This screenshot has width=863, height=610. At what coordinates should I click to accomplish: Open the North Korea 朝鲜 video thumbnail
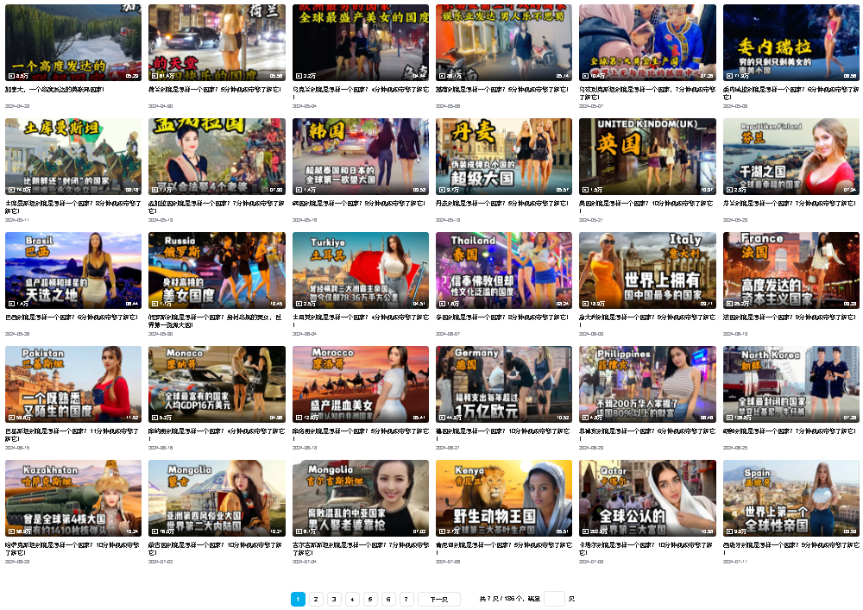pos(791,384)
